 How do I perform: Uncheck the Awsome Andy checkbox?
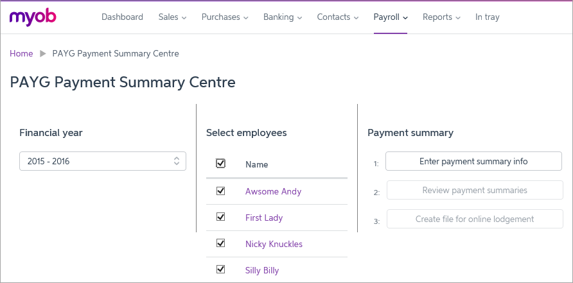click(221, 191)
